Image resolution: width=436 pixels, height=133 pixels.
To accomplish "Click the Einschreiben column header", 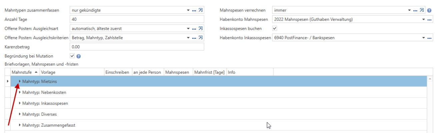I will click(118, 72).
